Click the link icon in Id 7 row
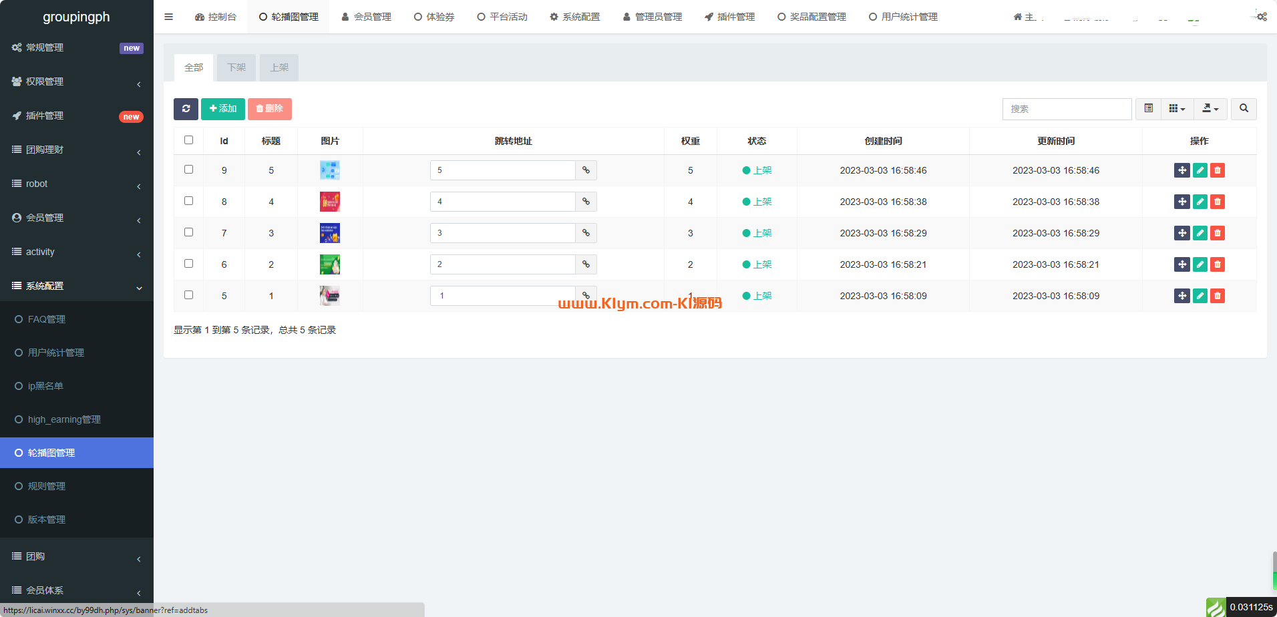This screenshot has width=1277, height=617. pos(586,233)
